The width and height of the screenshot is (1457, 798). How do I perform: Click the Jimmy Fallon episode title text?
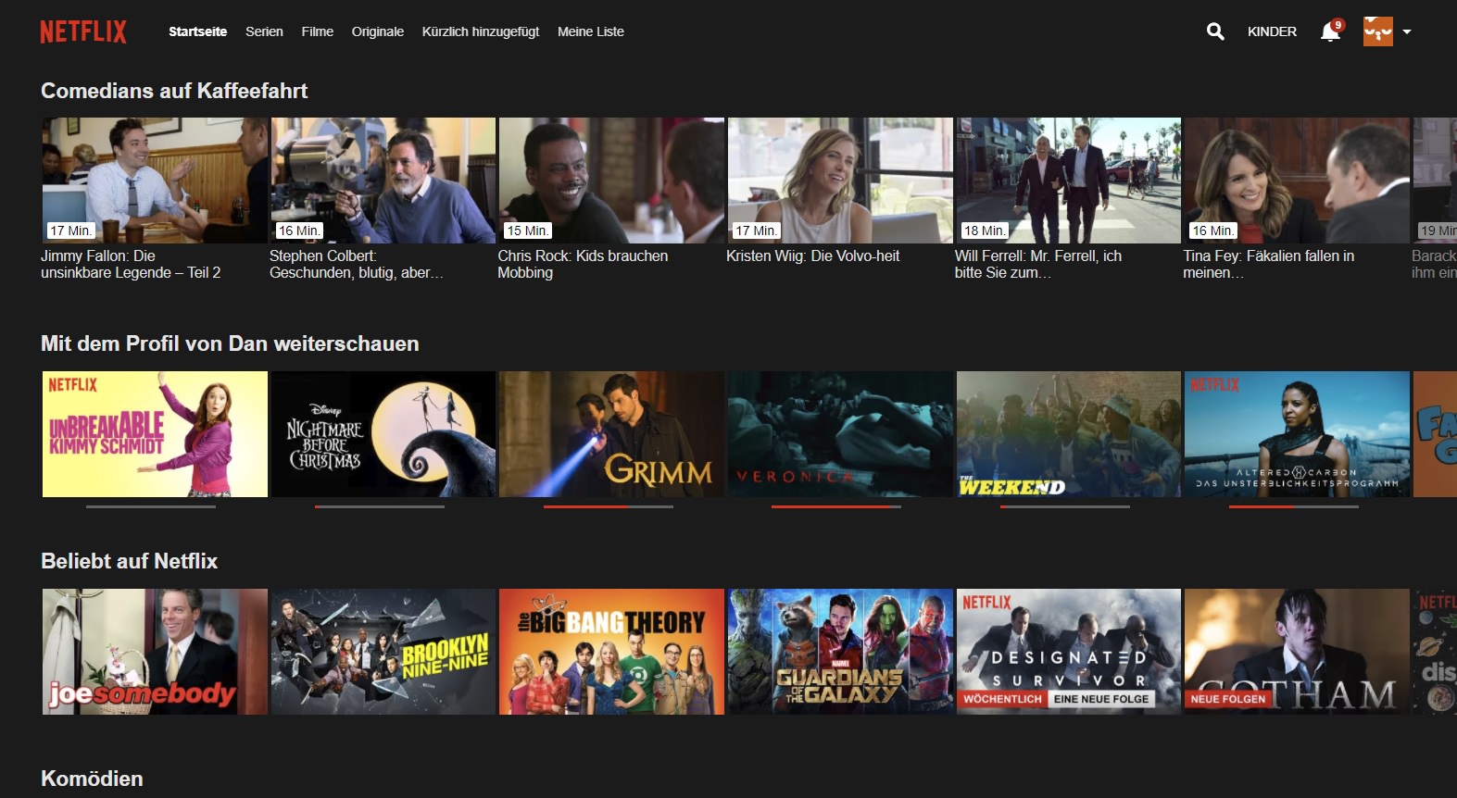click(x=131, y=264)
